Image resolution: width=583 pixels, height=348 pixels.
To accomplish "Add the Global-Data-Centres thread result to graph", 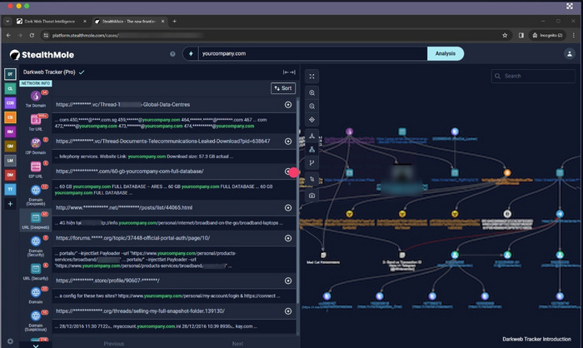I will [288, 105].
